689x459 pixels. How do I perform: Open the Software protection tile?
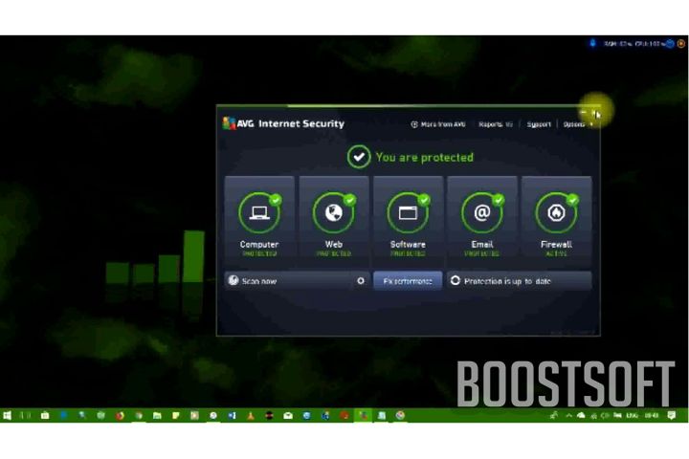coord(408,222)
